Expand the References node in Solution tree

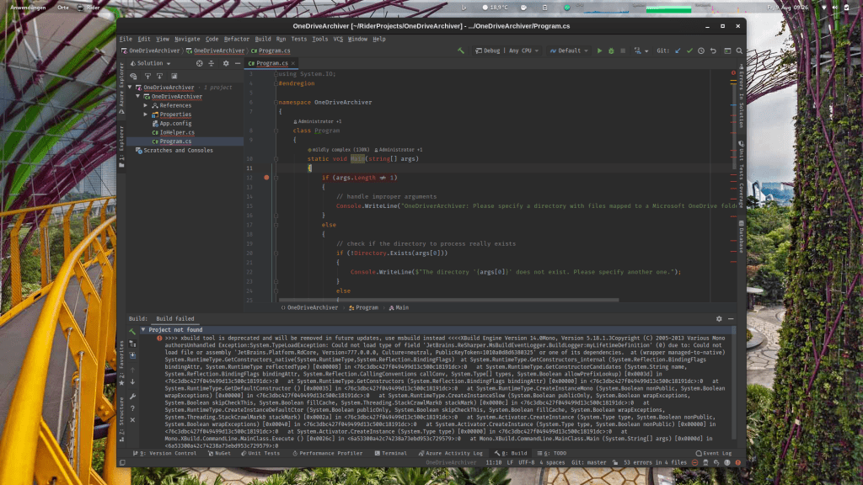[x=145, y=105]
